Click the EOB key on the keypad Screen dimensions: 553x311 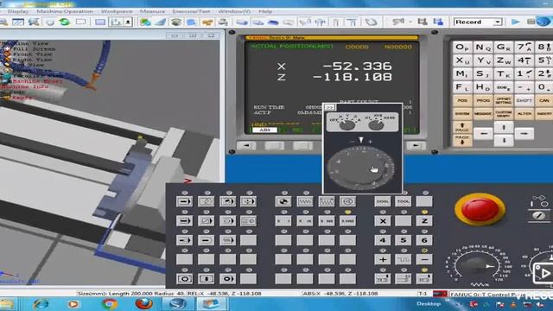(x=503, y=87)
